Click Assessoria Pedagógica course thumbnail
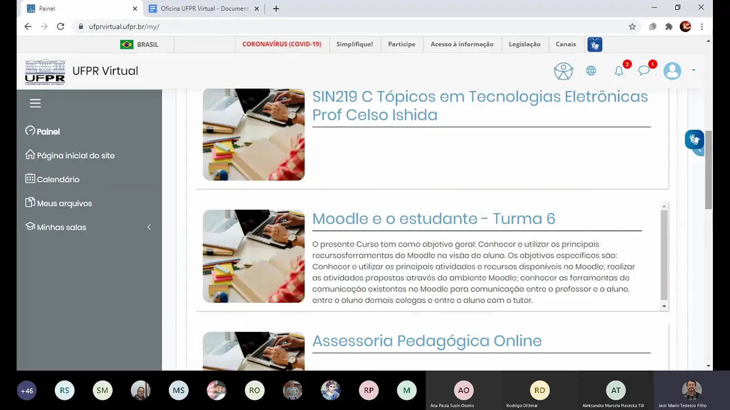730x410 pixels. click(x=254, y=351)
